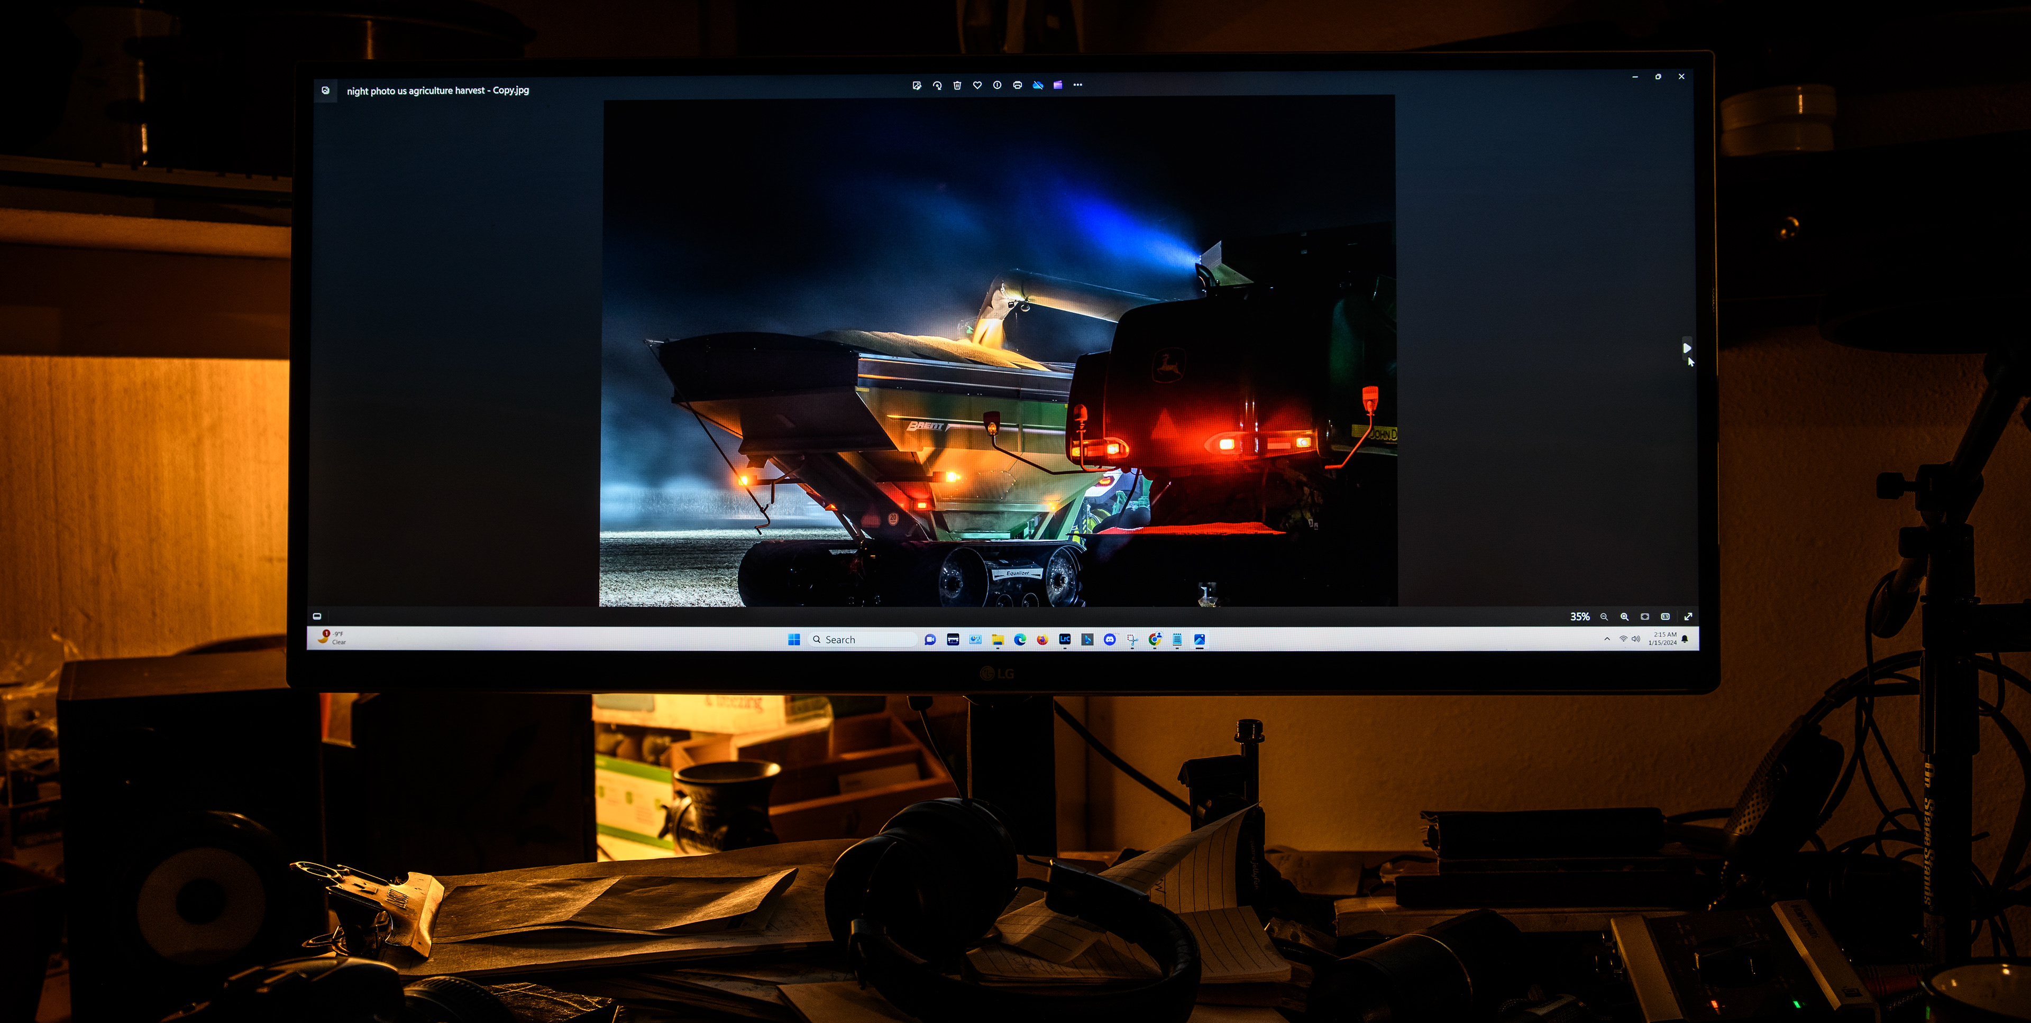Click the Print icon in the toolbar
2031x1023 pixels.
[x=1017, y=85]
